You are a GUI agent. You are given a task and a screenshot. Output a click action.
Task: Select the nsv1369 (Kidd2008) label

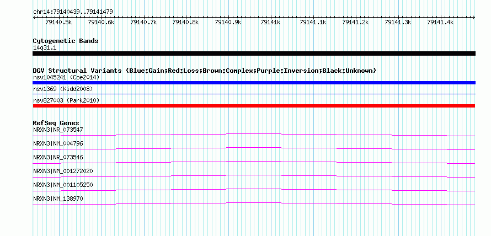coord(63,89)
